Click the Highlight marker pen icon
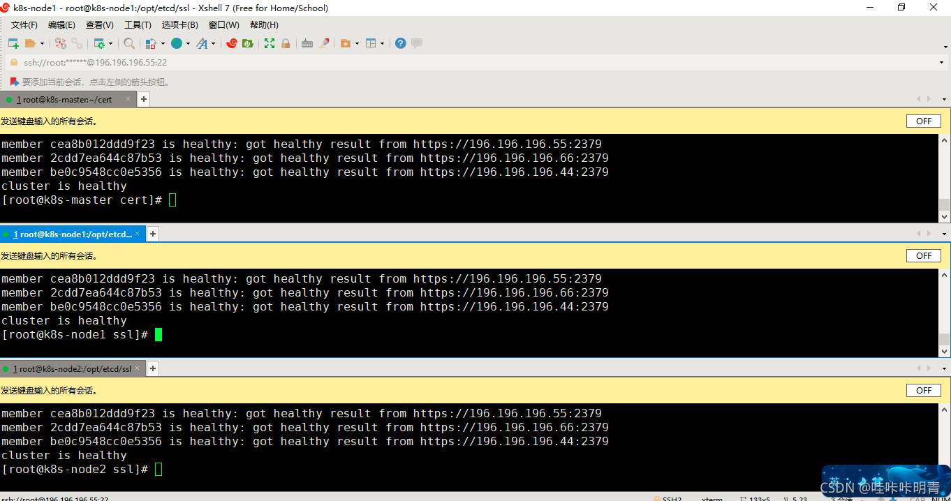The width and height of the screenshot is (951, 501). point(324,43)
